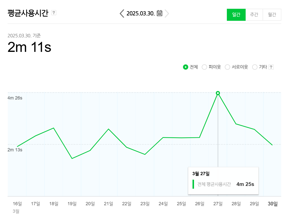The width and height of the screenshot is (286, 214).
Task: Click the 27일 x-axis label
Action: click(x=218, y=204)
